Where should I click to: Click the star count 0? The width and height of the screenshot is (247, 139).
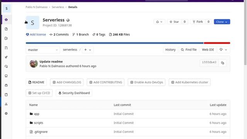pyautogui.click(x=184, y=22)
